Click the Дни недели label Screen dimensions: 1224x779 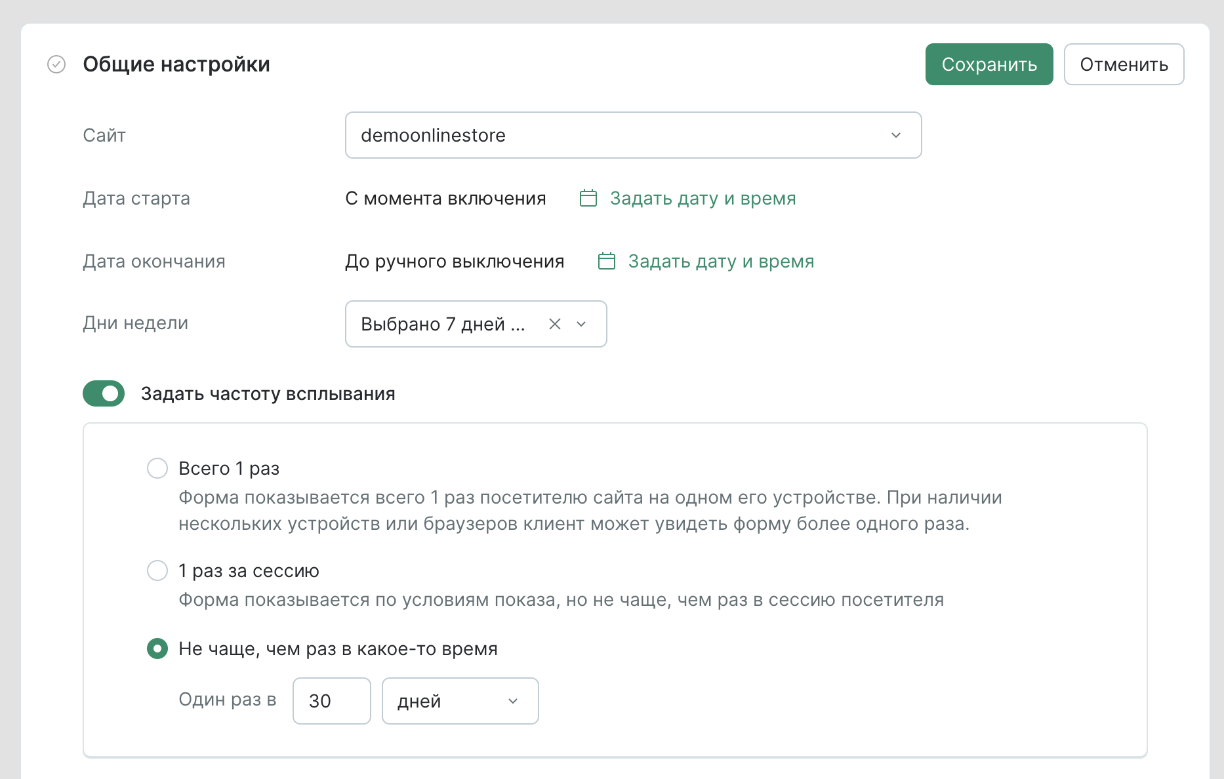coord(136,323)
